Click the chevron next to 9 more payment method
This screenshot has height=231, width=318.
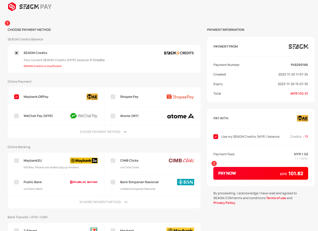125,132
